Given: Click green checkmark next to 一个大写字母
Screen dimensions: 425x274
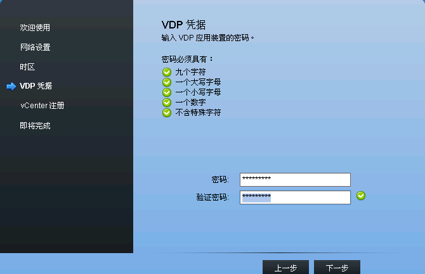Looking at the screenshot, I should [167, 82].
